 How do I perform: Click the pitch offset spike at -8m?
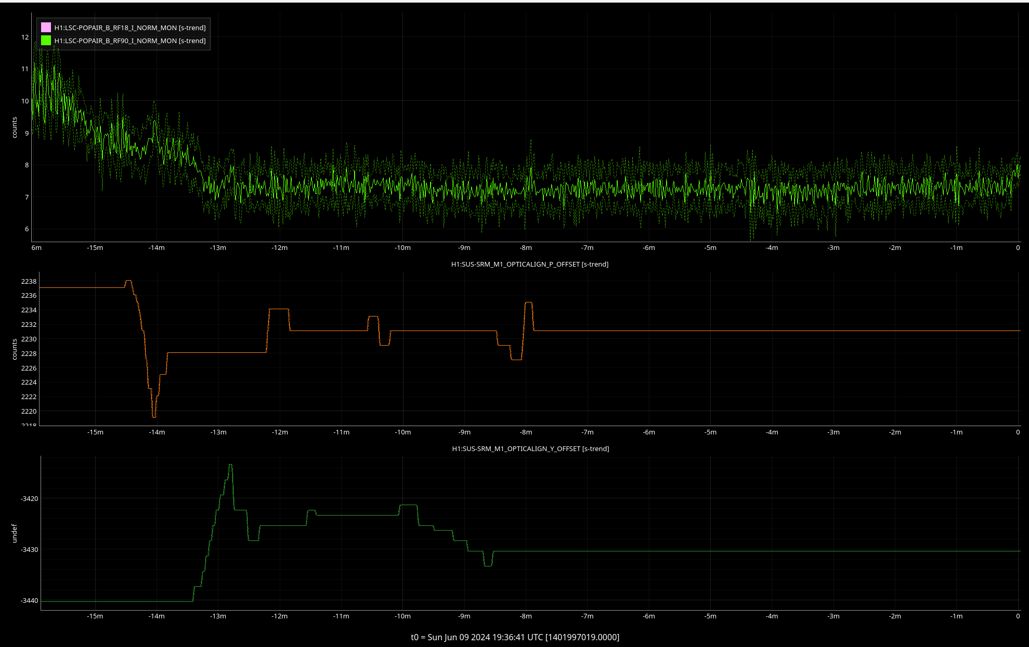click(528, 303)
